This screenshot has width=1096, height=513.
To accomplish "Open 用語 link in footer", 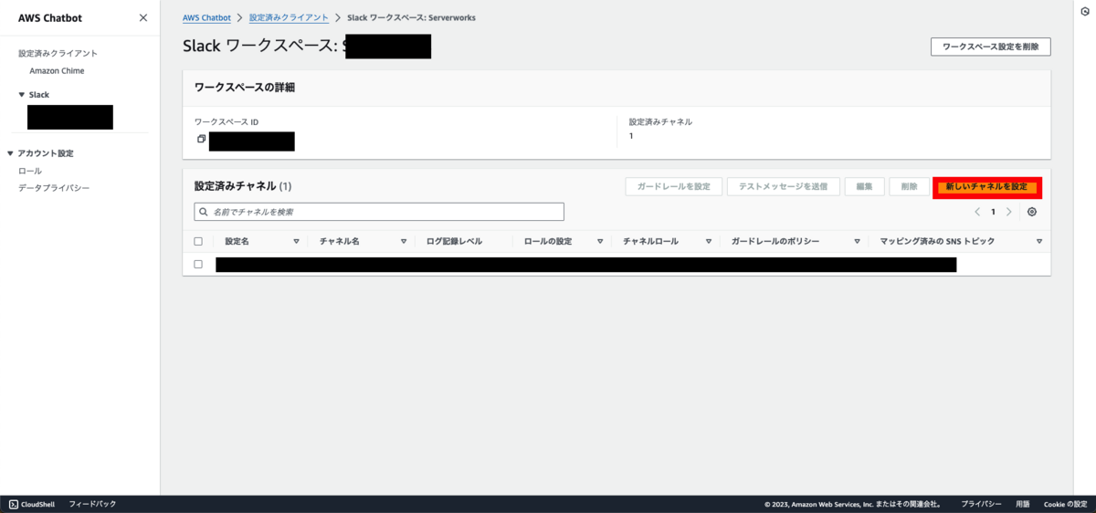I will (1023, 504).
